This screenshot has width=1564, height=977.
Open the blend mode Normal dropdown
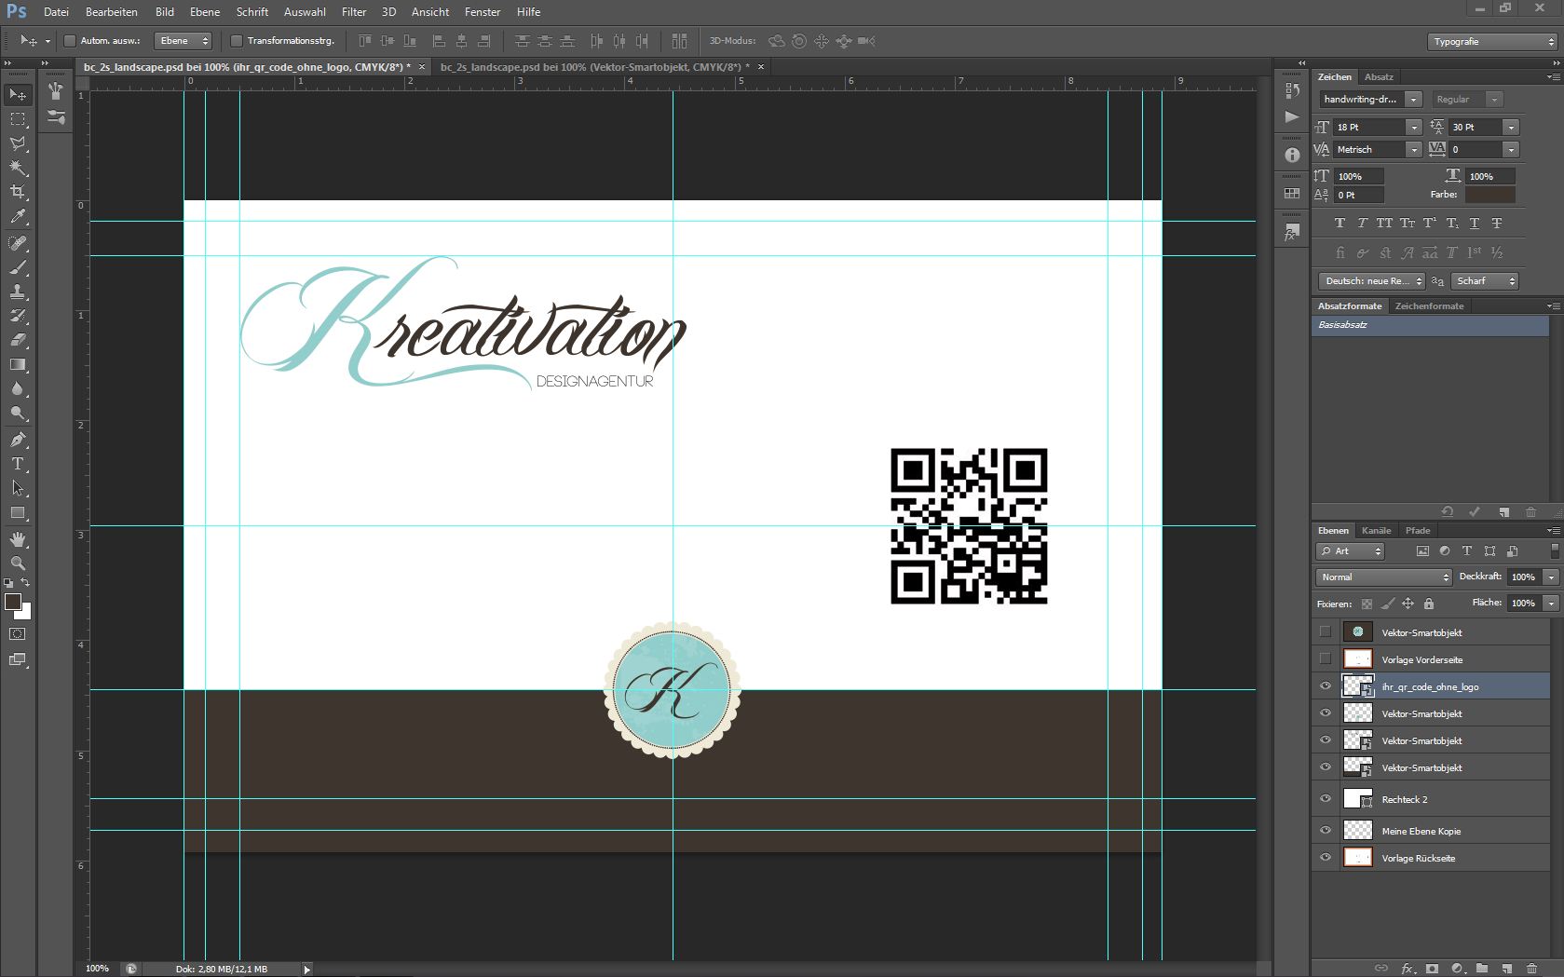pyautogui.click(x=1384, y=577)
